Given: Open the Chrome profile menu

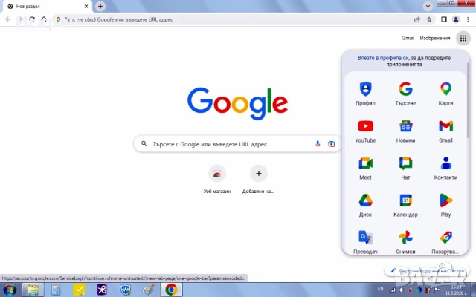Looking at the screenshot, I should [456, 19].
